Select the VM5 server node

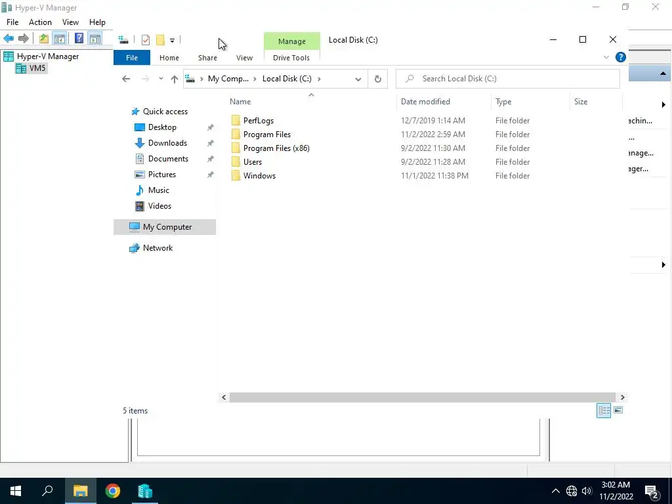point(31,68)
